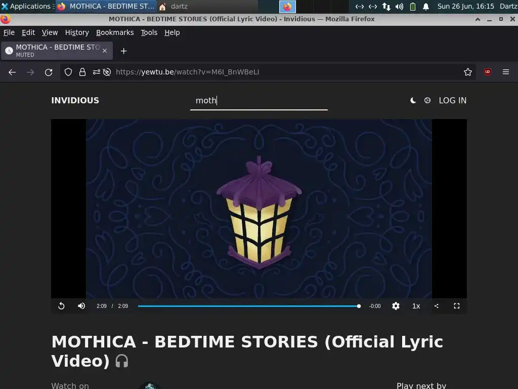Select the MOTHICA Firefox taskbar item
The height and width of the screenshot is (389, 518).
(106, 6)
